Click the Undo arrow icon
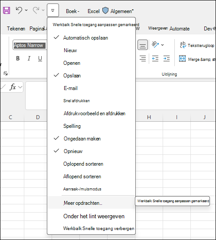216x240 pixels. click(19, 10)
